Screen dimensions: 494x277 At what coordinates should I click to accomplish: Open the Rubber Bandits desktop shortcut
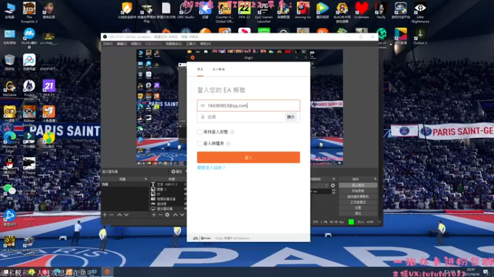pos(29,116)
